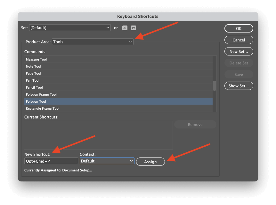Click the Save button
The image size is (276, 205).
pyautogui.click(x=239, y=75)
